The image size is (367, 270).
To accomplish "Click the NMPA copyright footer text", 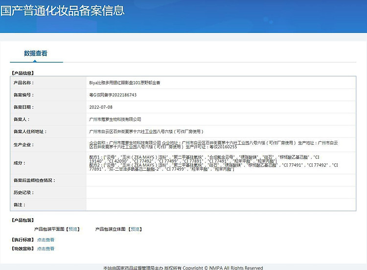I will pos(183,268).
